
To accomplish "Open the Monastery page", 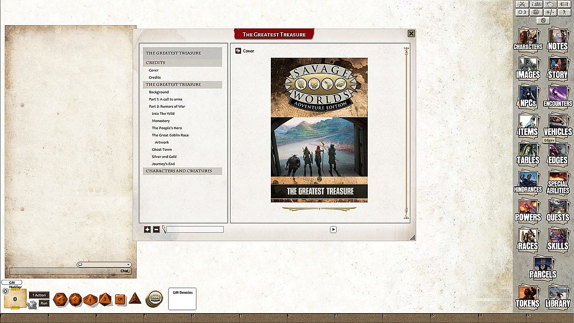I will pyautogui.click(x=161, y=121).
